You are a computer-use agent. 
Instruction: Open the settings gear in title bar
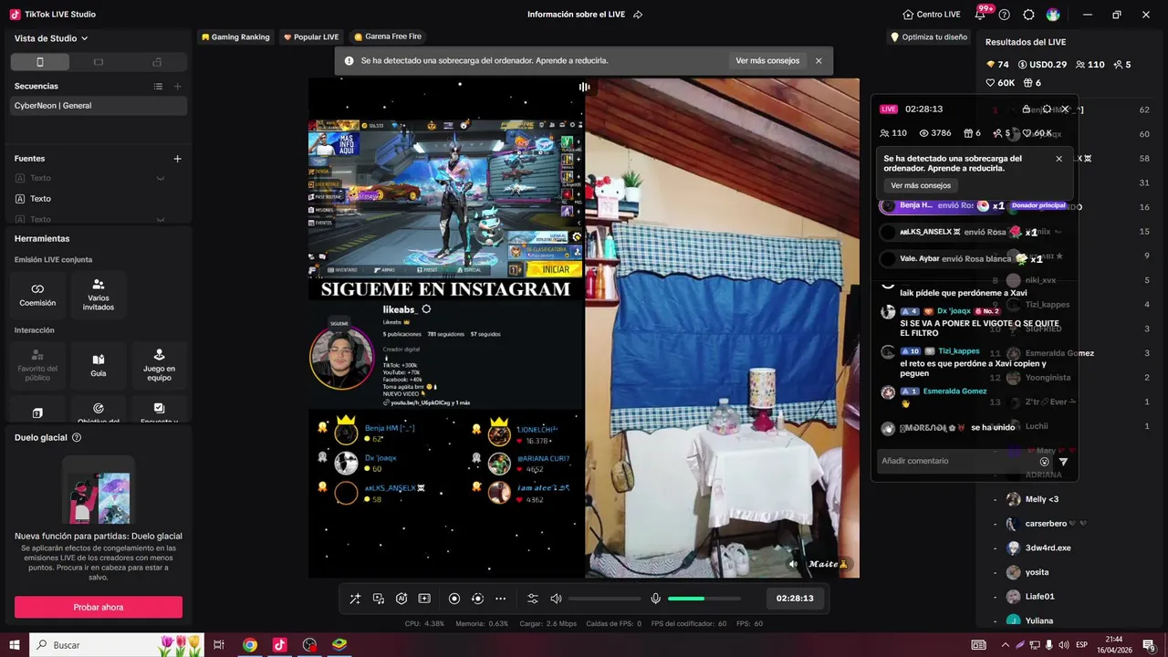click(1028, 15)
